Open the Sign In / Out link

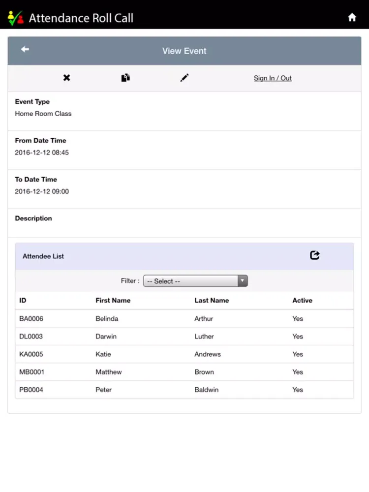pos(273,78)
